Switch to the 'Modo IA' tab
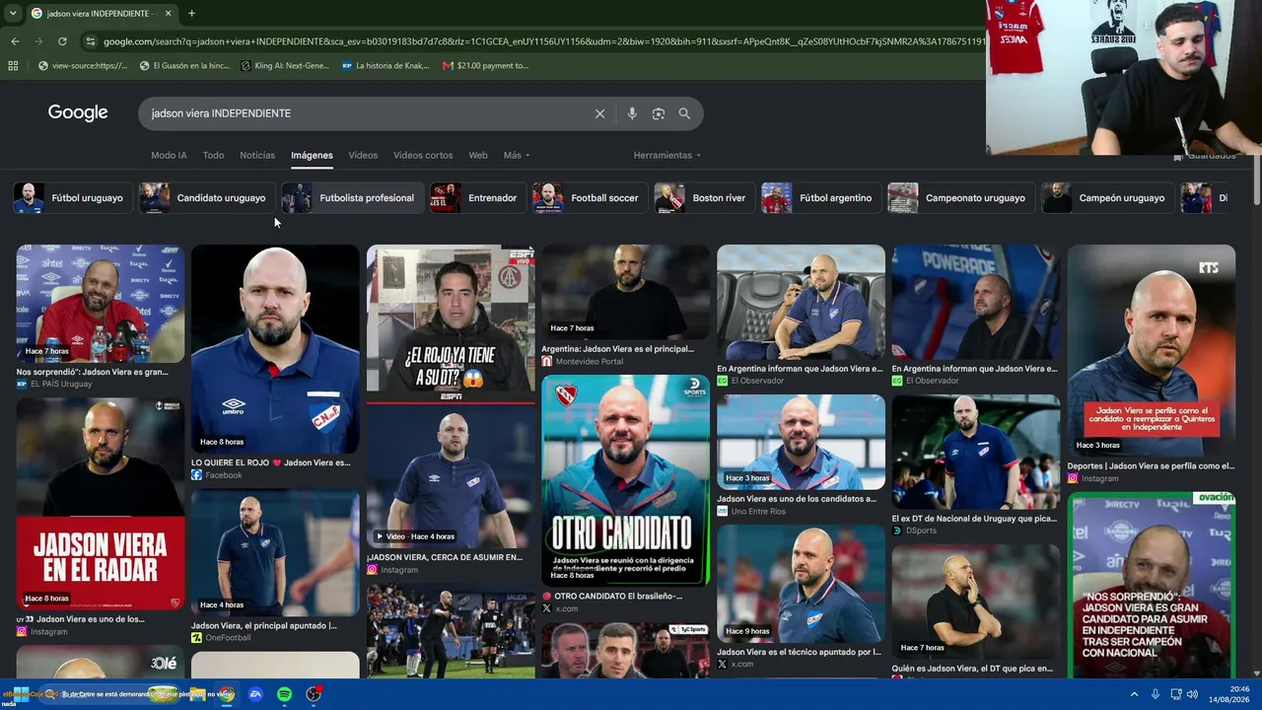1262x710 pixels. coord(169,156)
